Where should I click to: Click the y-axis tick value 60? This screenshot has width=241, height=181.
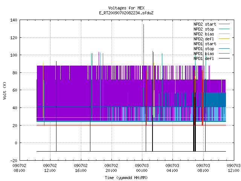coord(15,90)
